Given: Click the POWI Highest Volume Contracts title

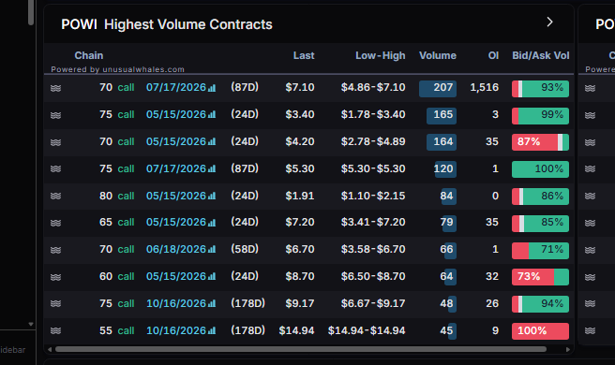Looking at the screenshot, I should pos(167,24).
